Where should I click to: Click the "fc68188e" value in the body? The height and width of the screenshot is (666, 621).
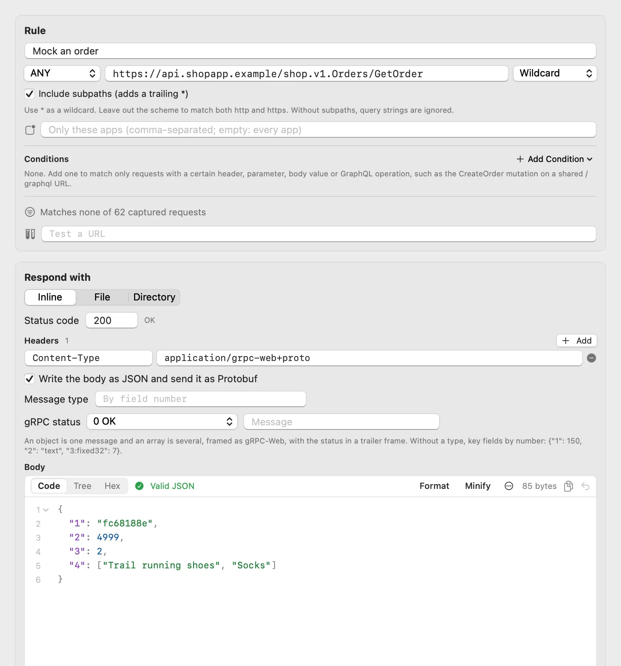pos(125,523)
